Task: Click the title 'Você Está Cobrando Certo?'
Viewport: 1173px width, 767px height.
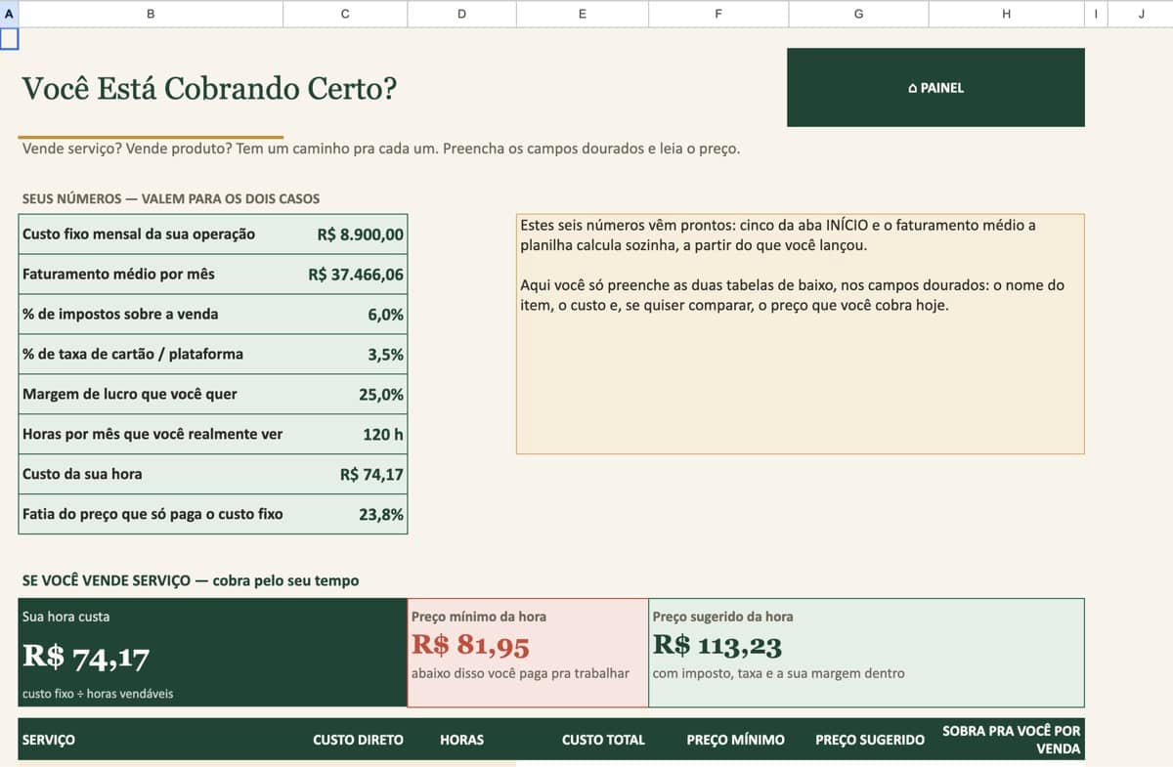Action: pos(209,88)
